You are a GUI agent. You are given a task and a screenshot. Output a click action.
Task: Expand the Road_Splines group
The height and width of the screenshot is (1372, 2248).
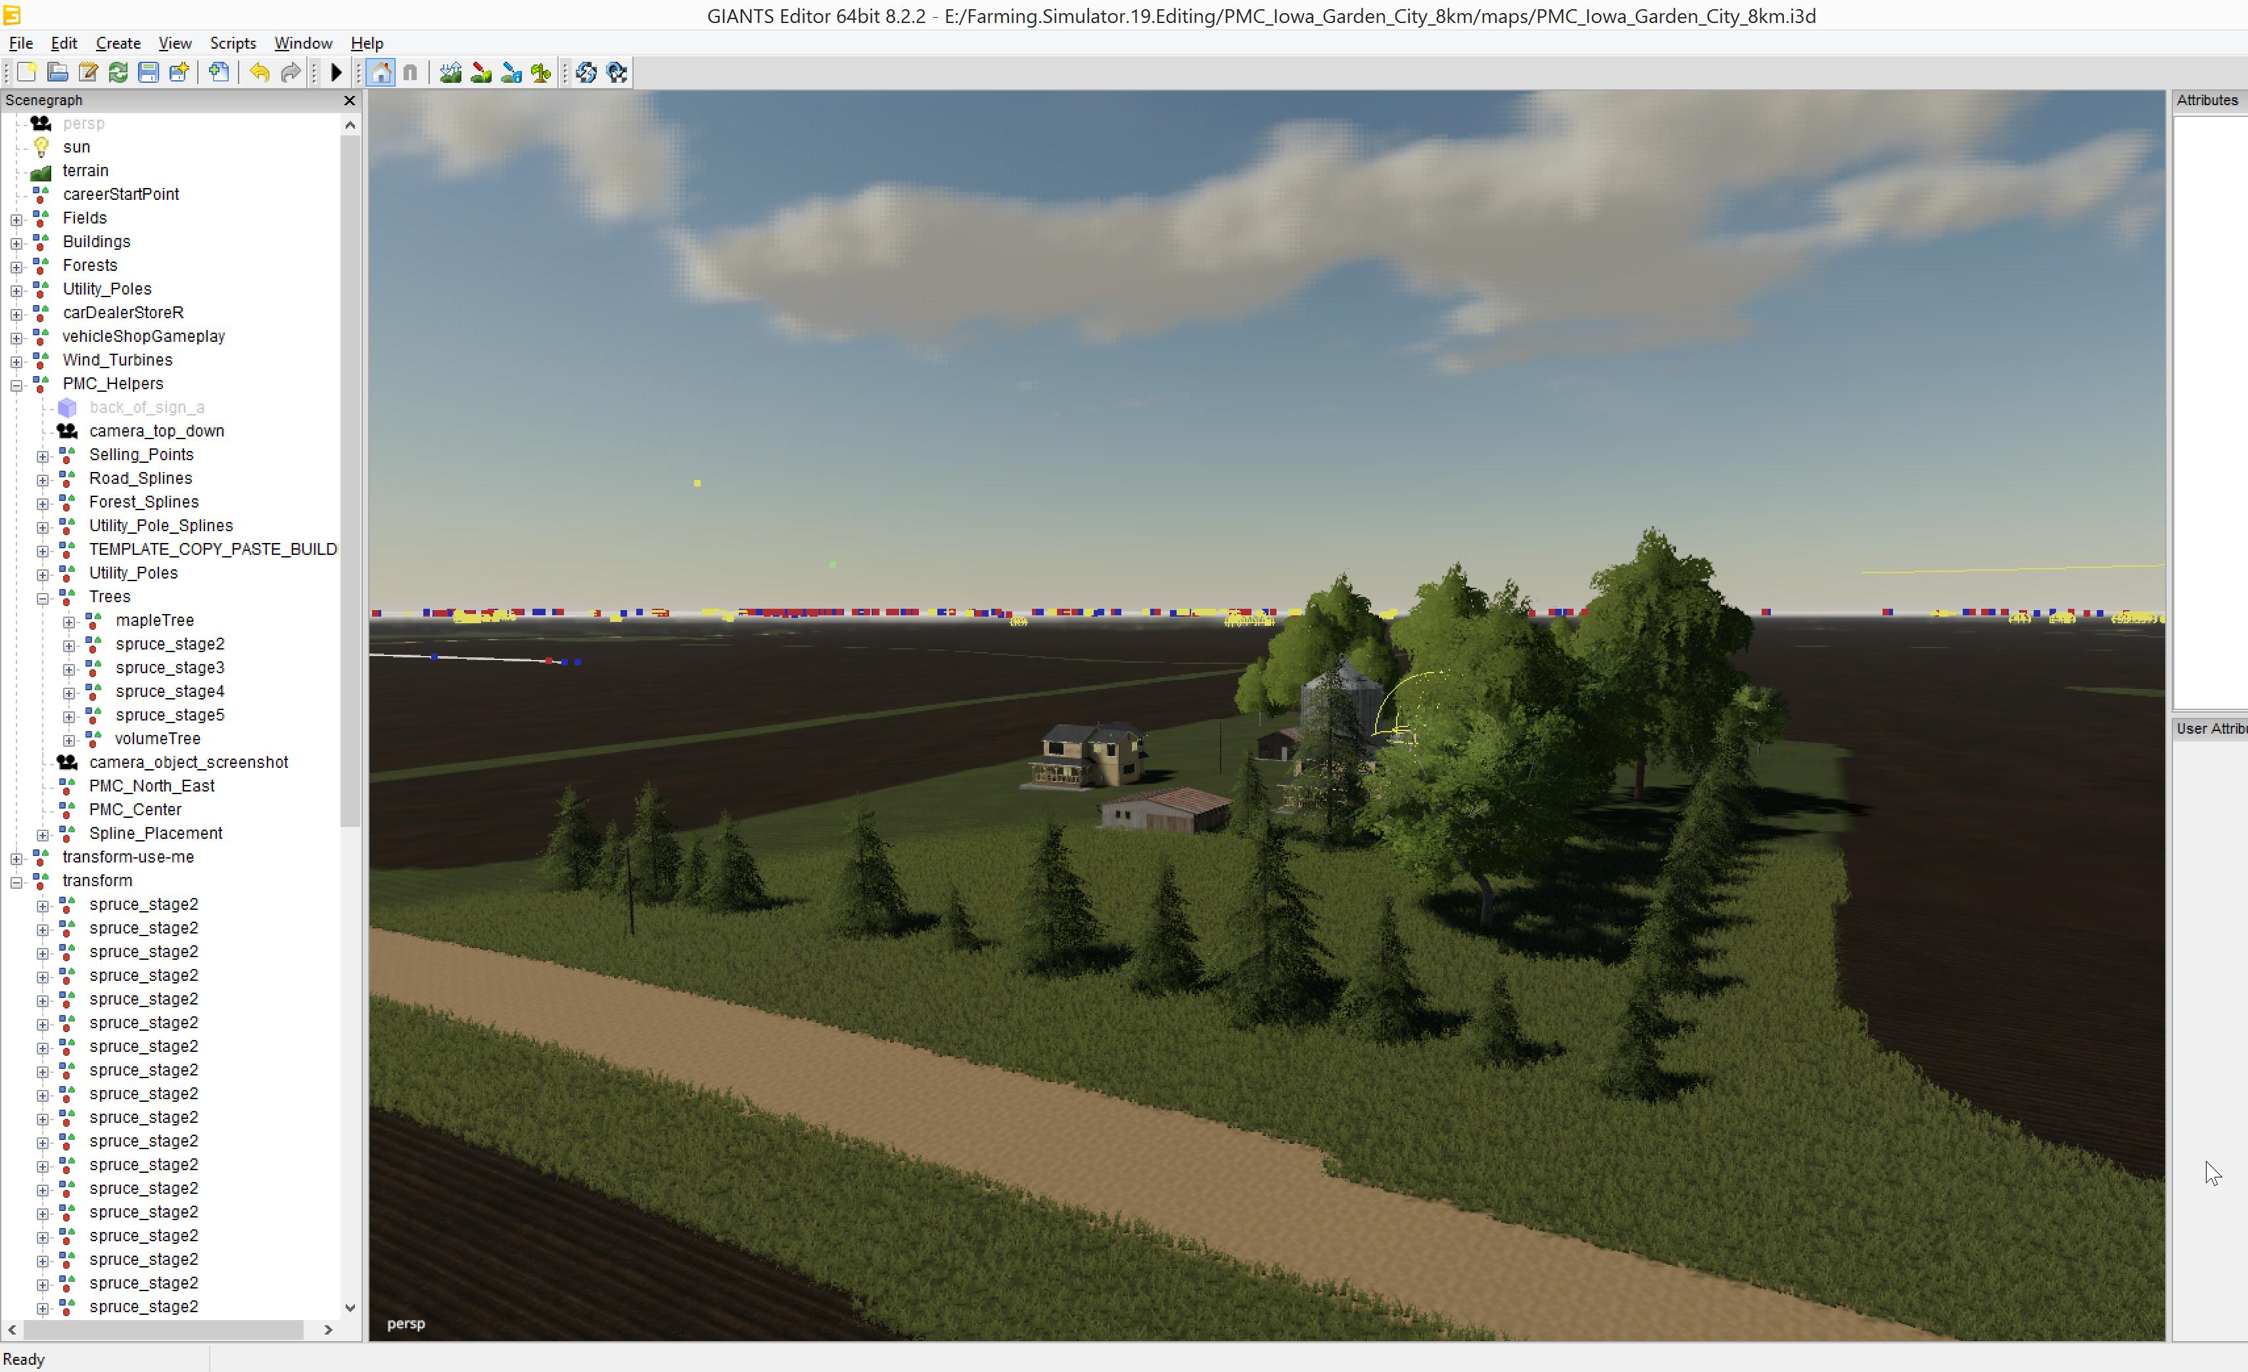(43, 480)
